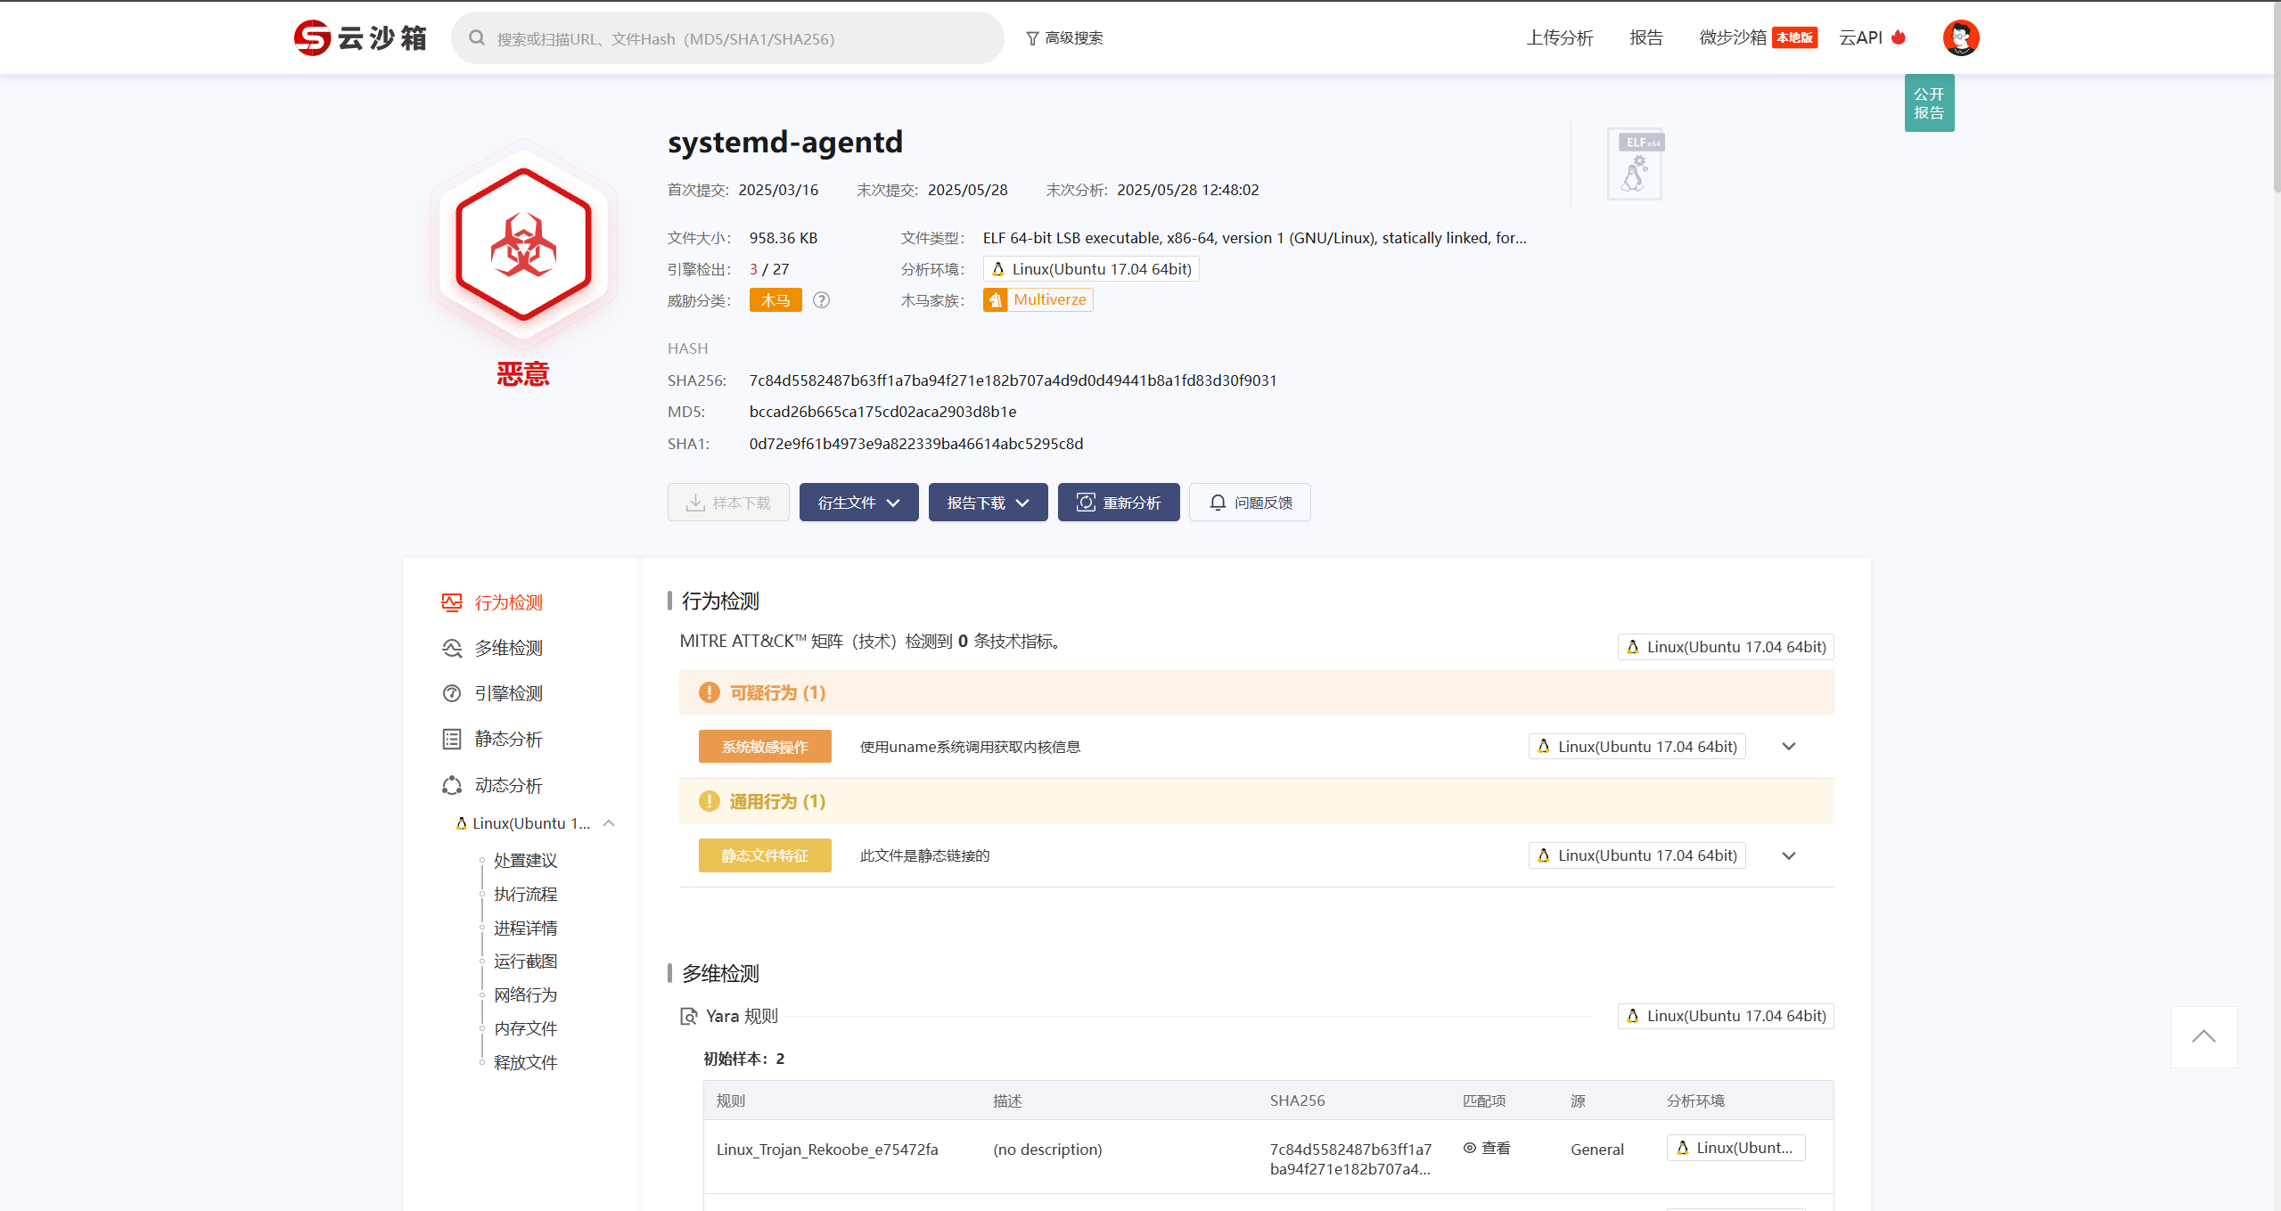Select 网络行为 in dynamic analysis tree
Image resolution: width=2281 pixels, height=1211 pixels.
tap(525, 994)
